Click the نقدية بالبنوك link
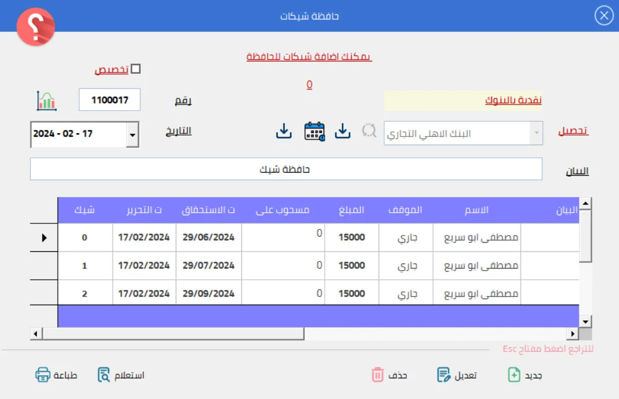The image size is (619, 399). (513, 101)
